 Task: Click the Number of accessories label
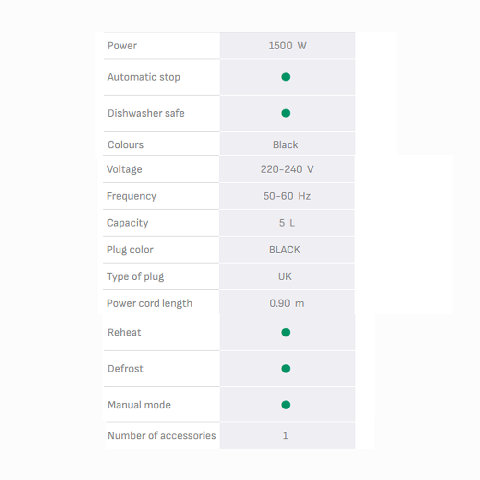(162, 435)
